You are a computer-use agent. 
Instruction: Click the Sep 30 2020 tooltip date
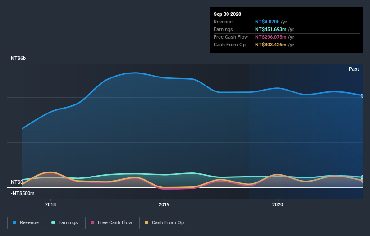228,14
